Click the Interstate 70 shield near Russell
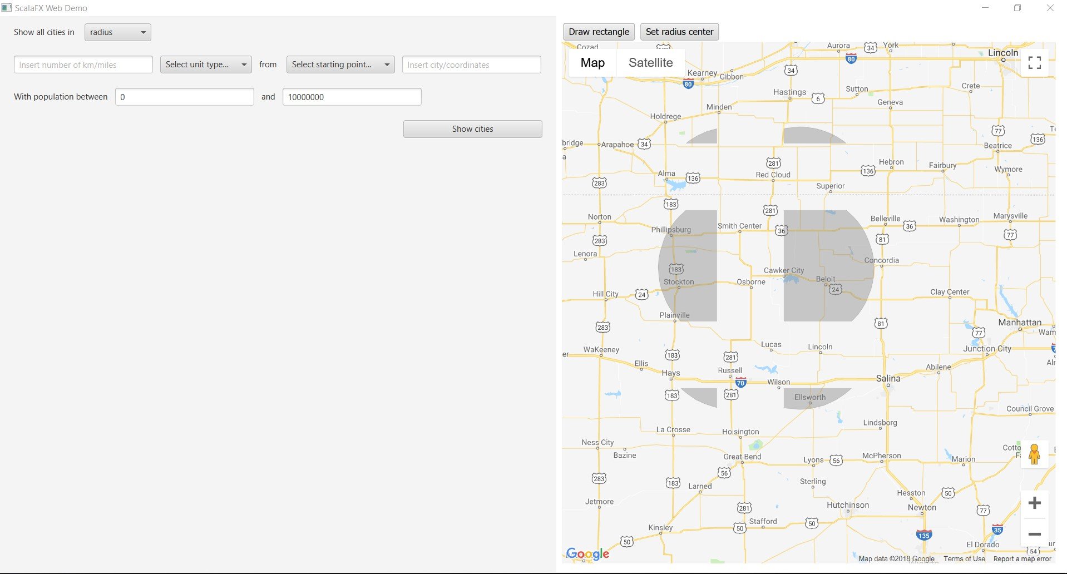The image size is (1067, 574). tap(740, 383)
